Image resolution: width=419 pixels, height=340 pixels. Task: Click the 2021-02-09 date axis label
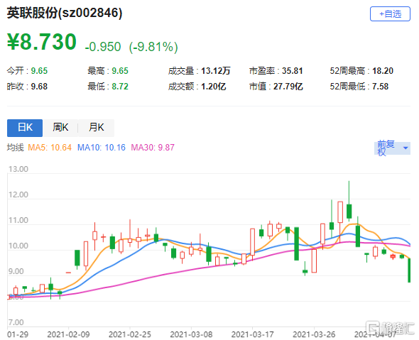coord(68,334)
